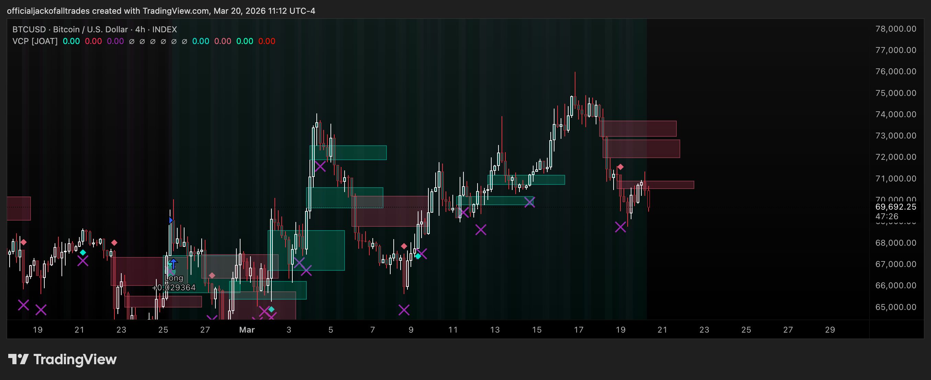Click the "officialjackofalltrades" attribution text
Image resolution: width=931 pixels, height=380 pixels.
[48, 11]
